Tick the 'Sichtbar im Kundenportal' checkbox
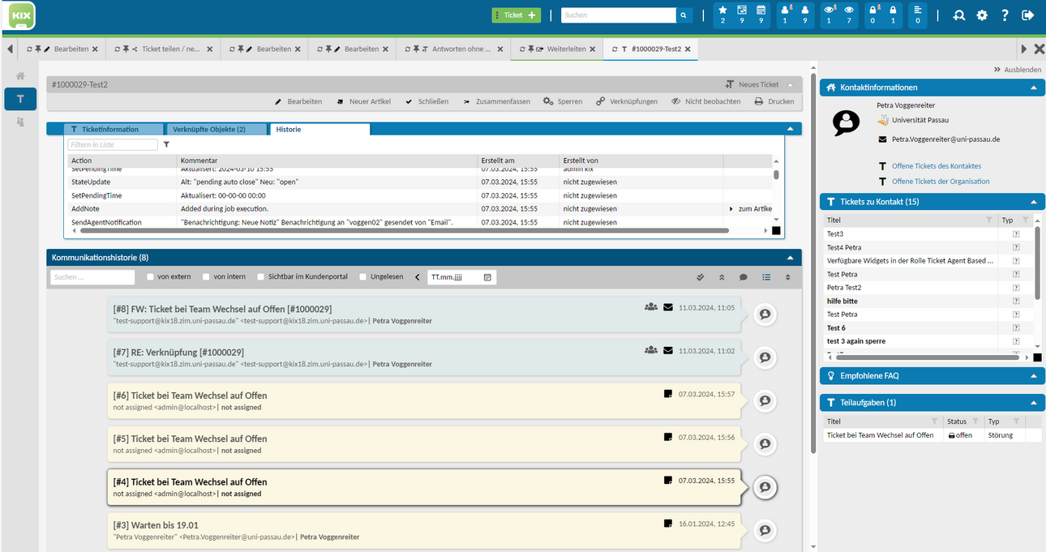This screenshot has width=1046, height=552. tap(259, 277)
